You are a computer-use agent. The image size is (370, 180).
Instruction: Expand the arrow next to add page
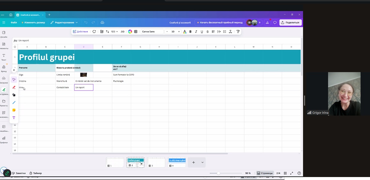coord(202,163)
